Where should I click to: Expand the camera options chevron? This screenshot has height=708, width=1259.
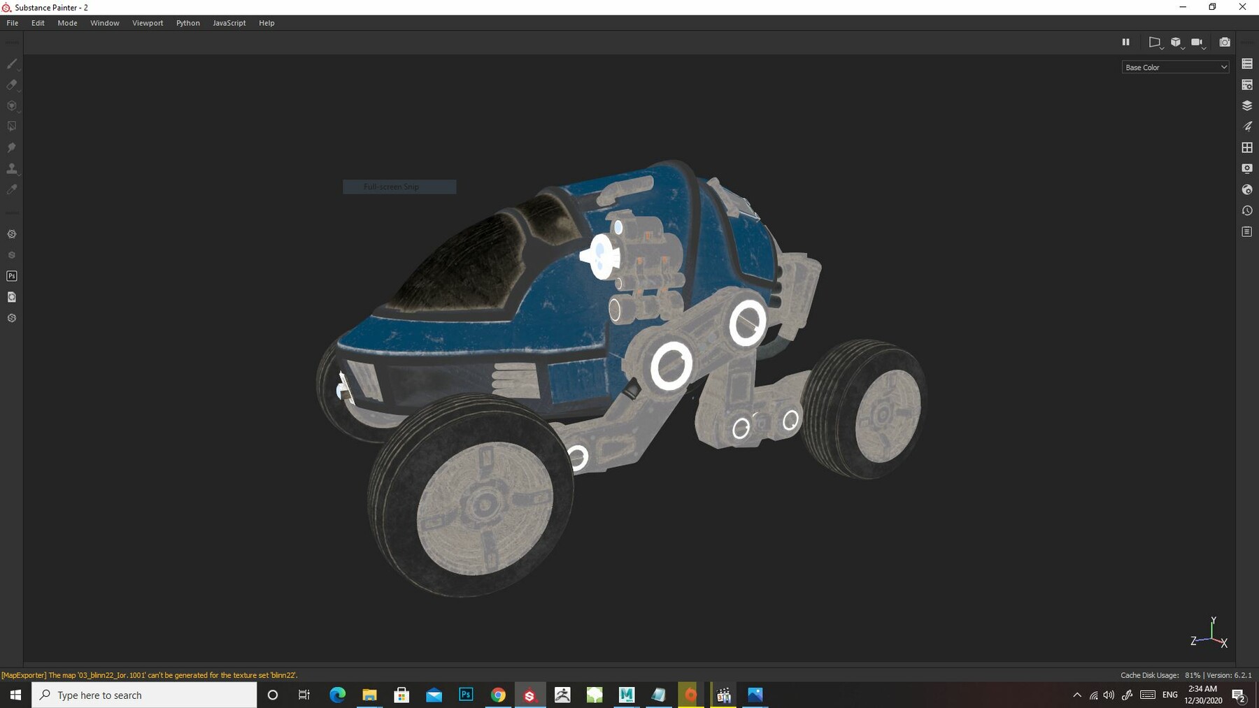point(1205,48)
